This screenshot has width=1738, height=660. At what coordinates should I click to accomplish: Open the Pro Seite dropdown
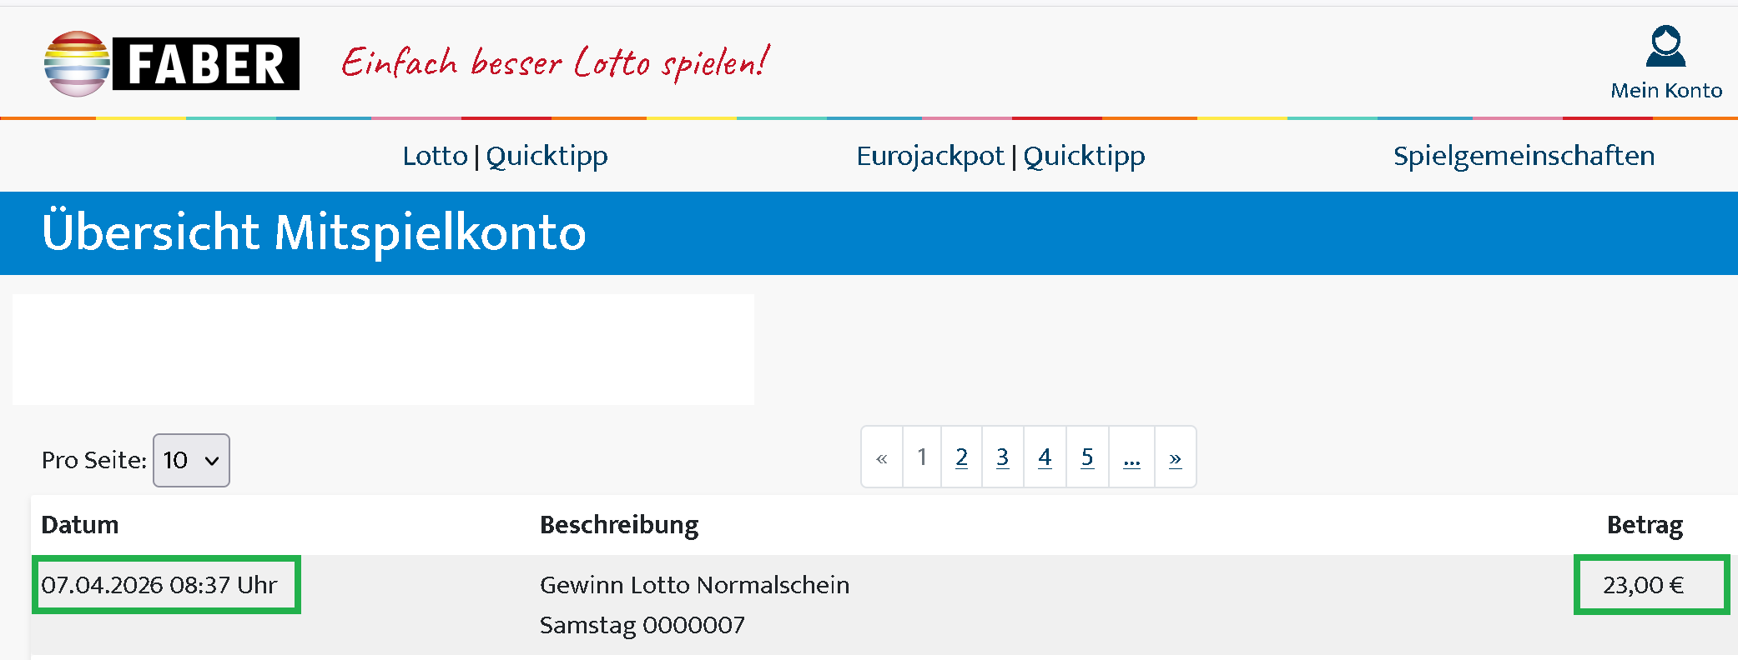pyautogui.click(x=191, y=460)
